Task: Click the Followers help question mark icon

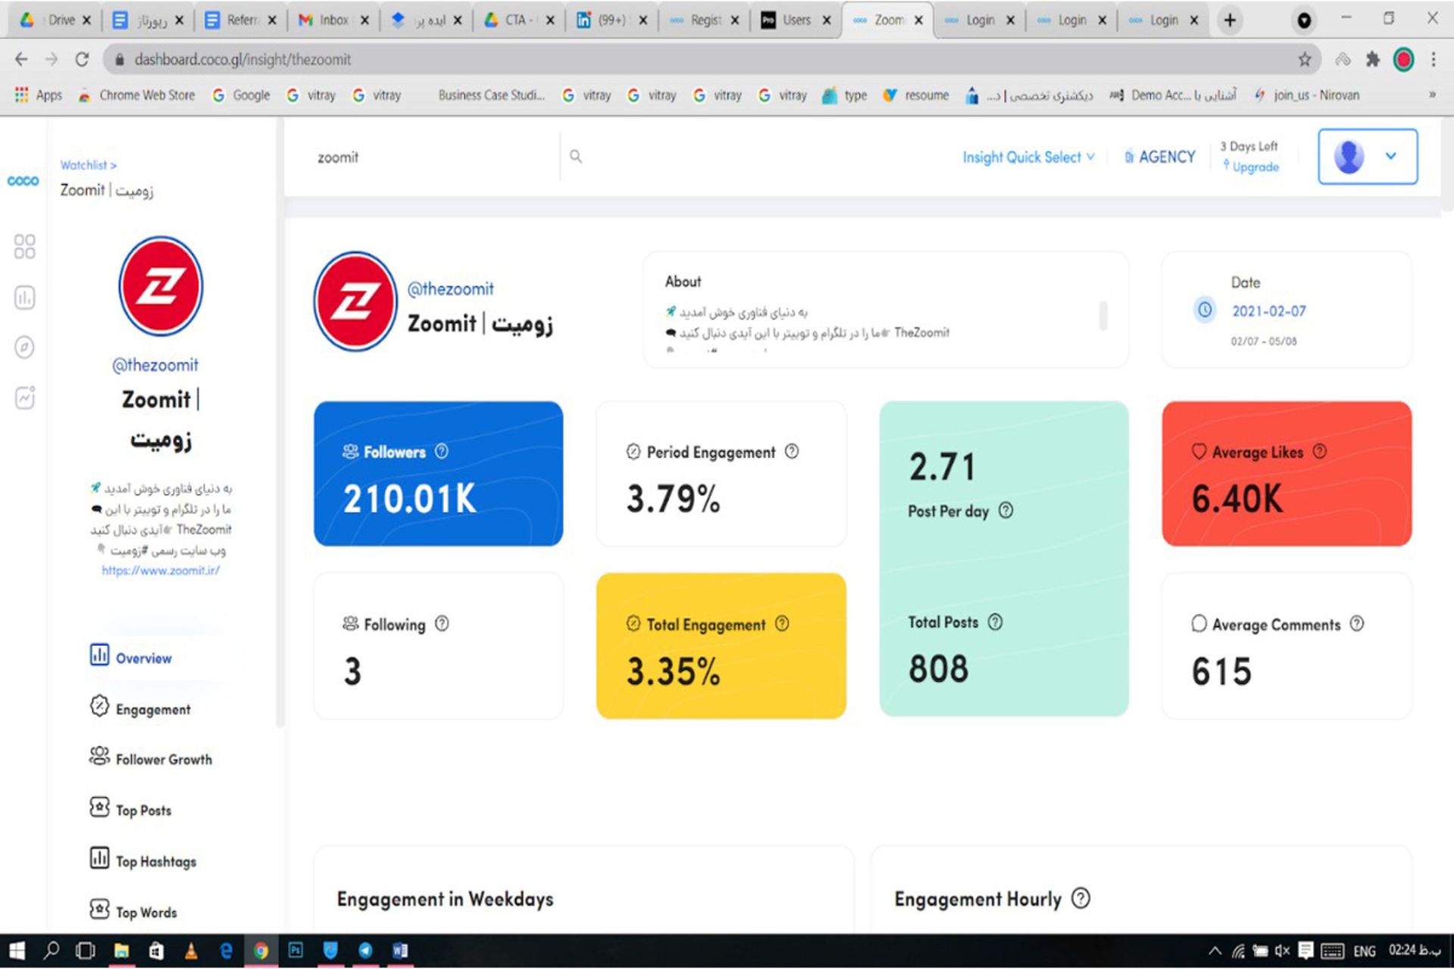Action: coord(442,452)
